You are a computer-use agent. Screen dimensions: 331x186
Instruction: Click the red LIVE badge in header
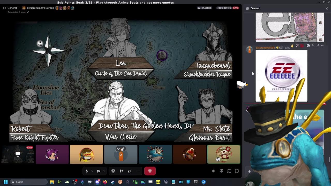[x=236, y=8]
